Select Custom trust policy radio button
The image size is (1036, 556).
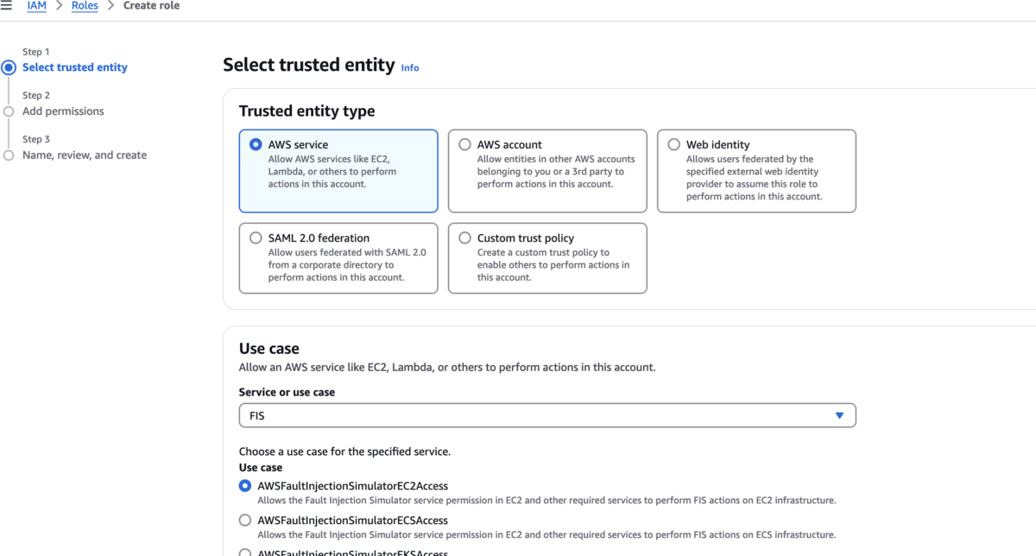[464, 238]
